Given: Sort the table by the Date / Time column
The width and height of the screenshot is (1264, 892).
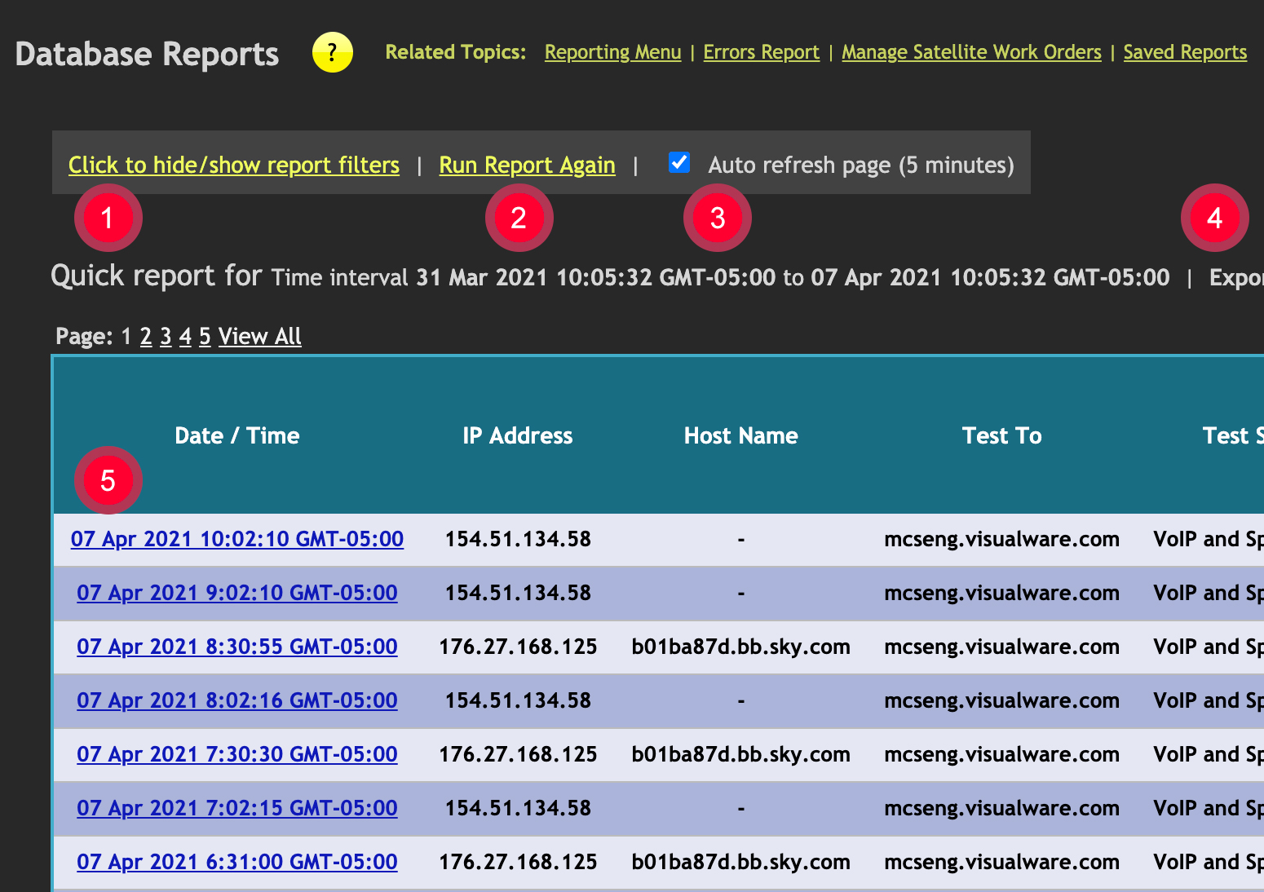Looking at the screenshot, I should [237, 435].
